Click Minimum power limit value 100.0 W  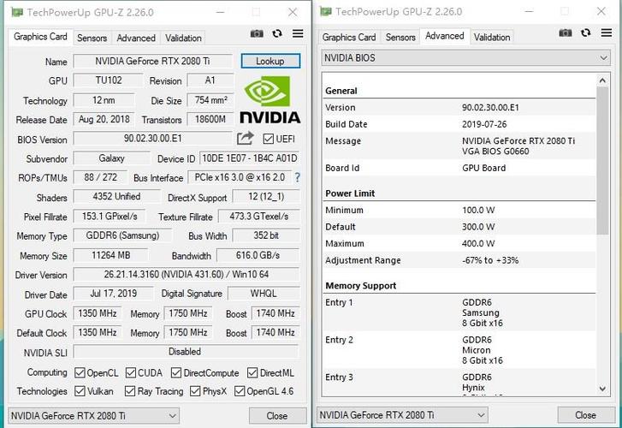[x=478, y=210]
